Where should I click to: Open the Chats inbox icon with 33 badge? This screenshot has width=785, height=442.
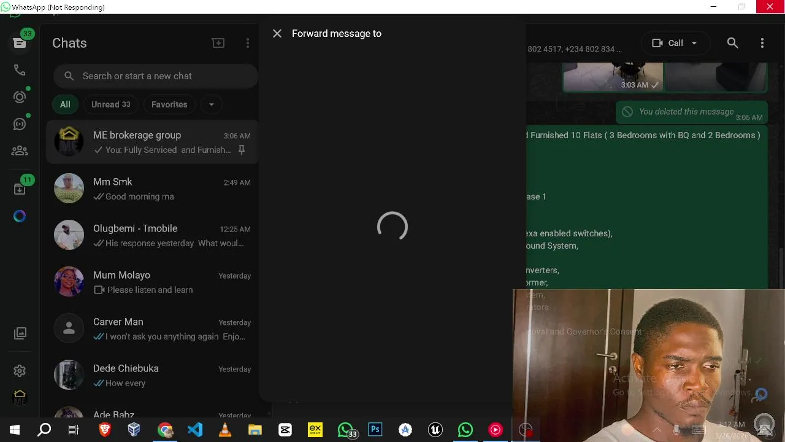[20, 42]
